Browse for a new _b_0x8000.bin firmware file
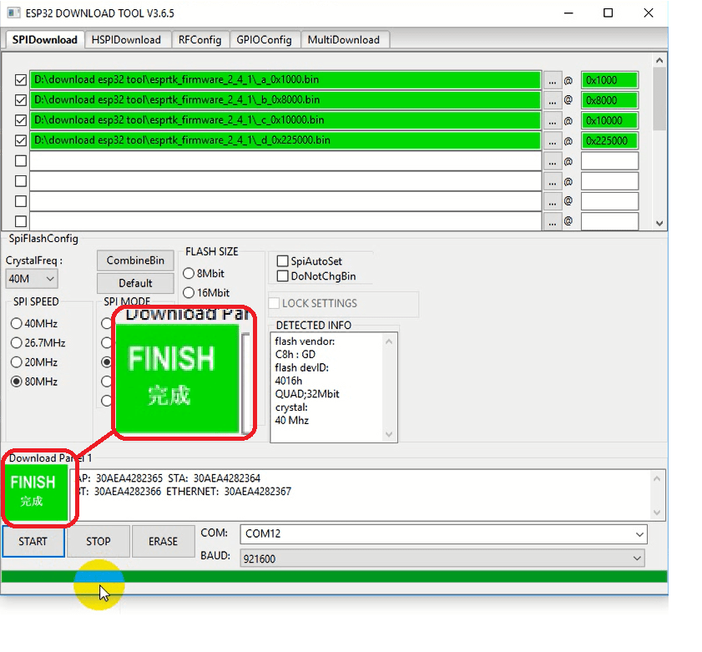Image resolution: width=702 pixels, height=652 pixels. click(x=553, y=99)
